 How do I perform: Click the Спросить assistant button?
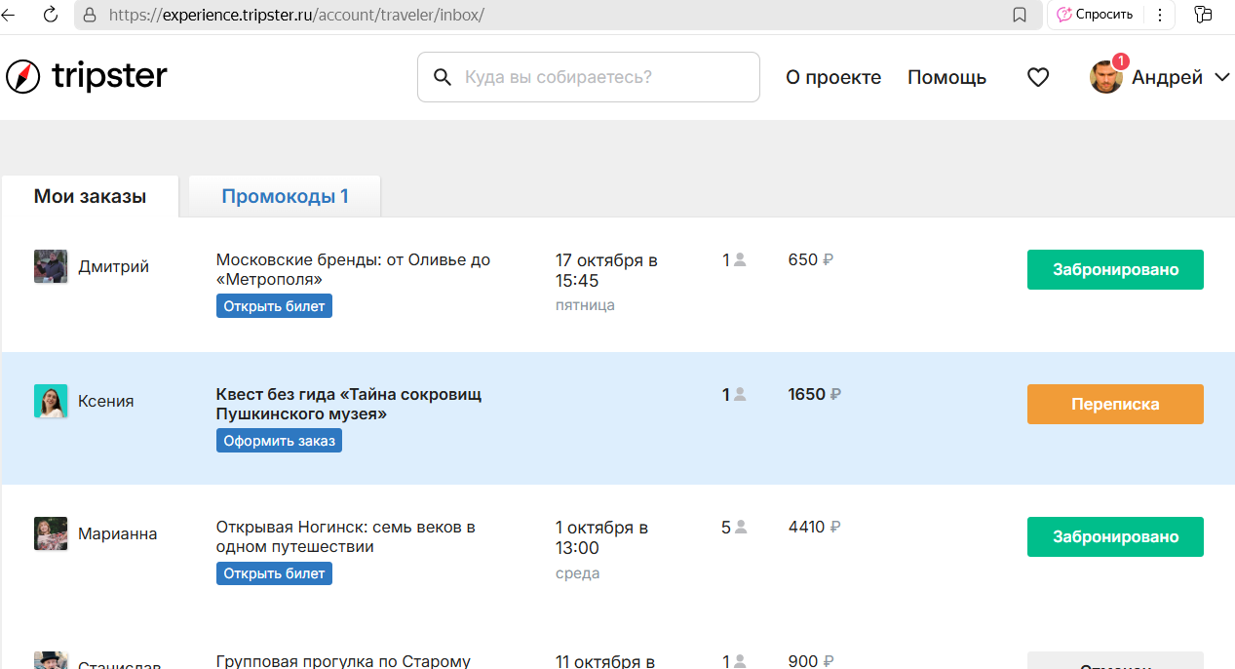tap(1095, 15)
